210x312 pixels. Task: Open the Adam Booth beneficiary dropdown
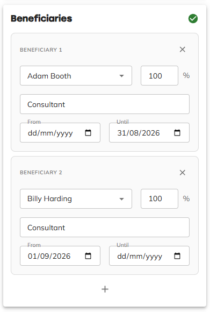pyautogui.click(x=76, y=76)
